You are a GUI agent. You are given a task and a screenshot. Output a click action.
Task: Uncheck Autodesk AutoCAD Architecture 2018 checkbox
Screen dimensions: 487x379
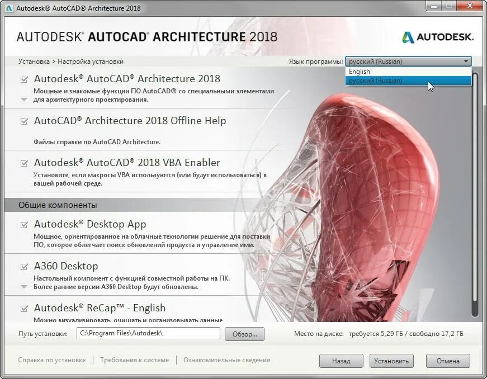pyautogui.click(x=24, y=79)
